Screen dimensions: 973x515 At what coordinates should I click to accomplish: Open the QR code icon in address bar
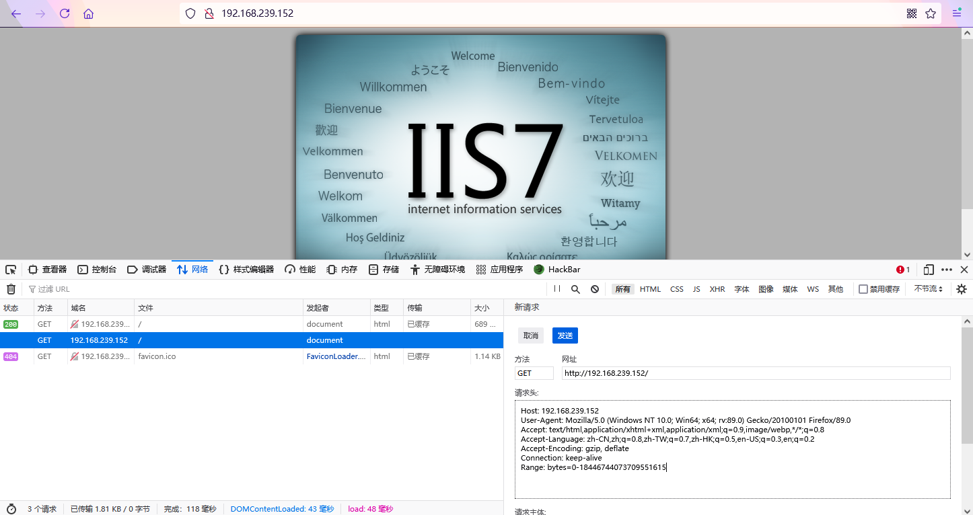[x=912, y=13]
